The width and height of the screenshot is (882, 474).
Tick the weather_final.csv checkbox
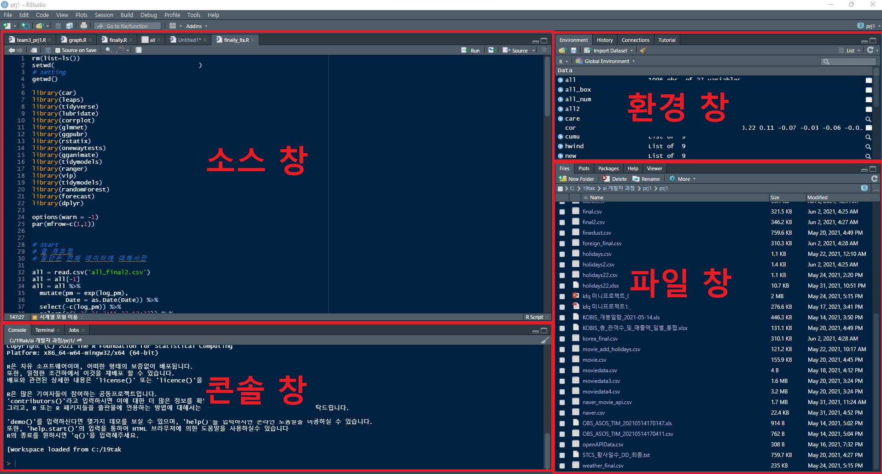pyautogui.click(x=562, y=466)
